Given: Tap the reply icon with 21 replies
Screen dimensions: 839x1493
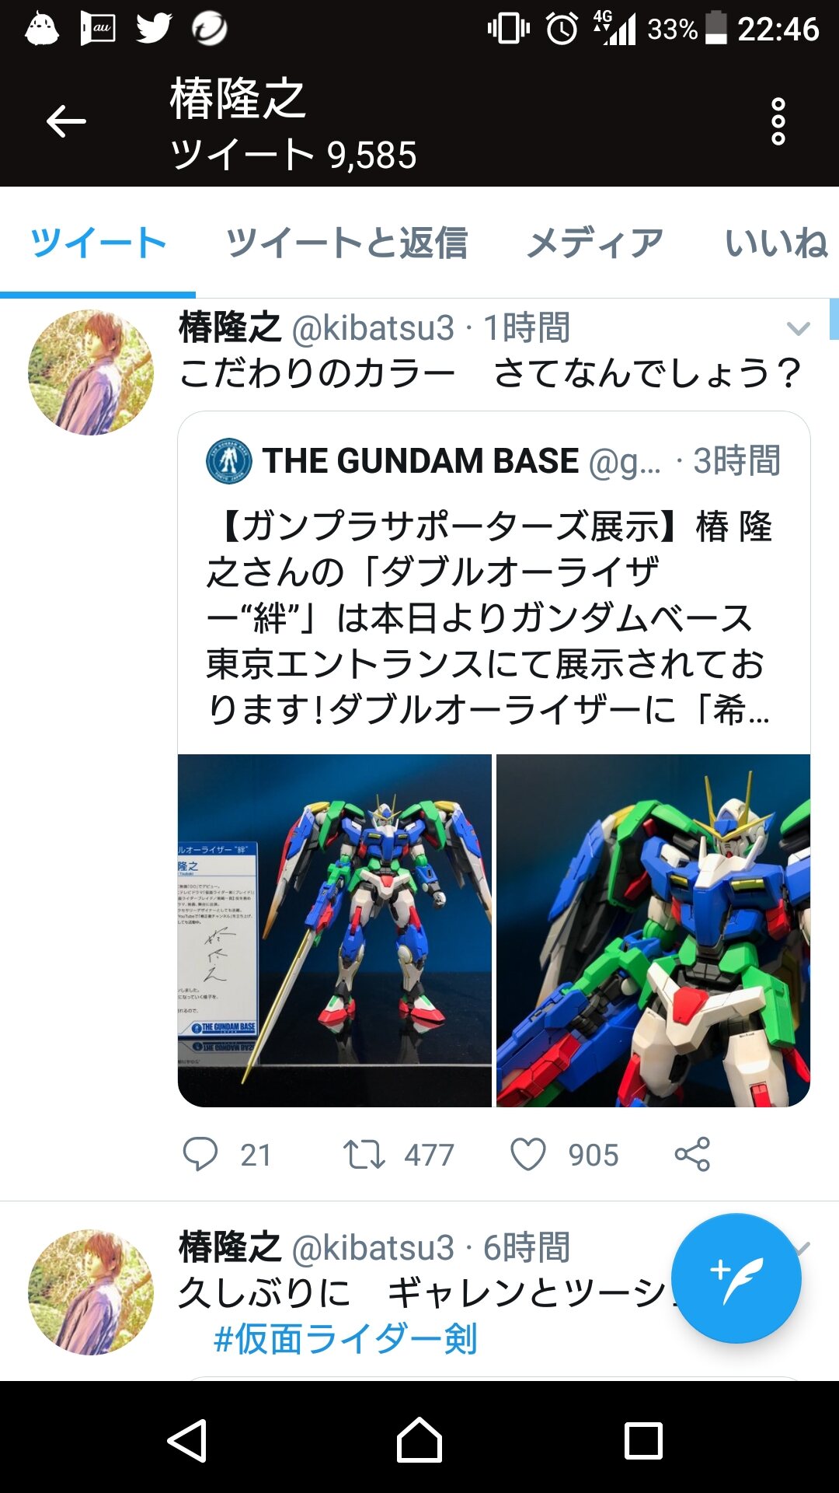Looking at the screenshot, I should click(x=200, y=1154).
